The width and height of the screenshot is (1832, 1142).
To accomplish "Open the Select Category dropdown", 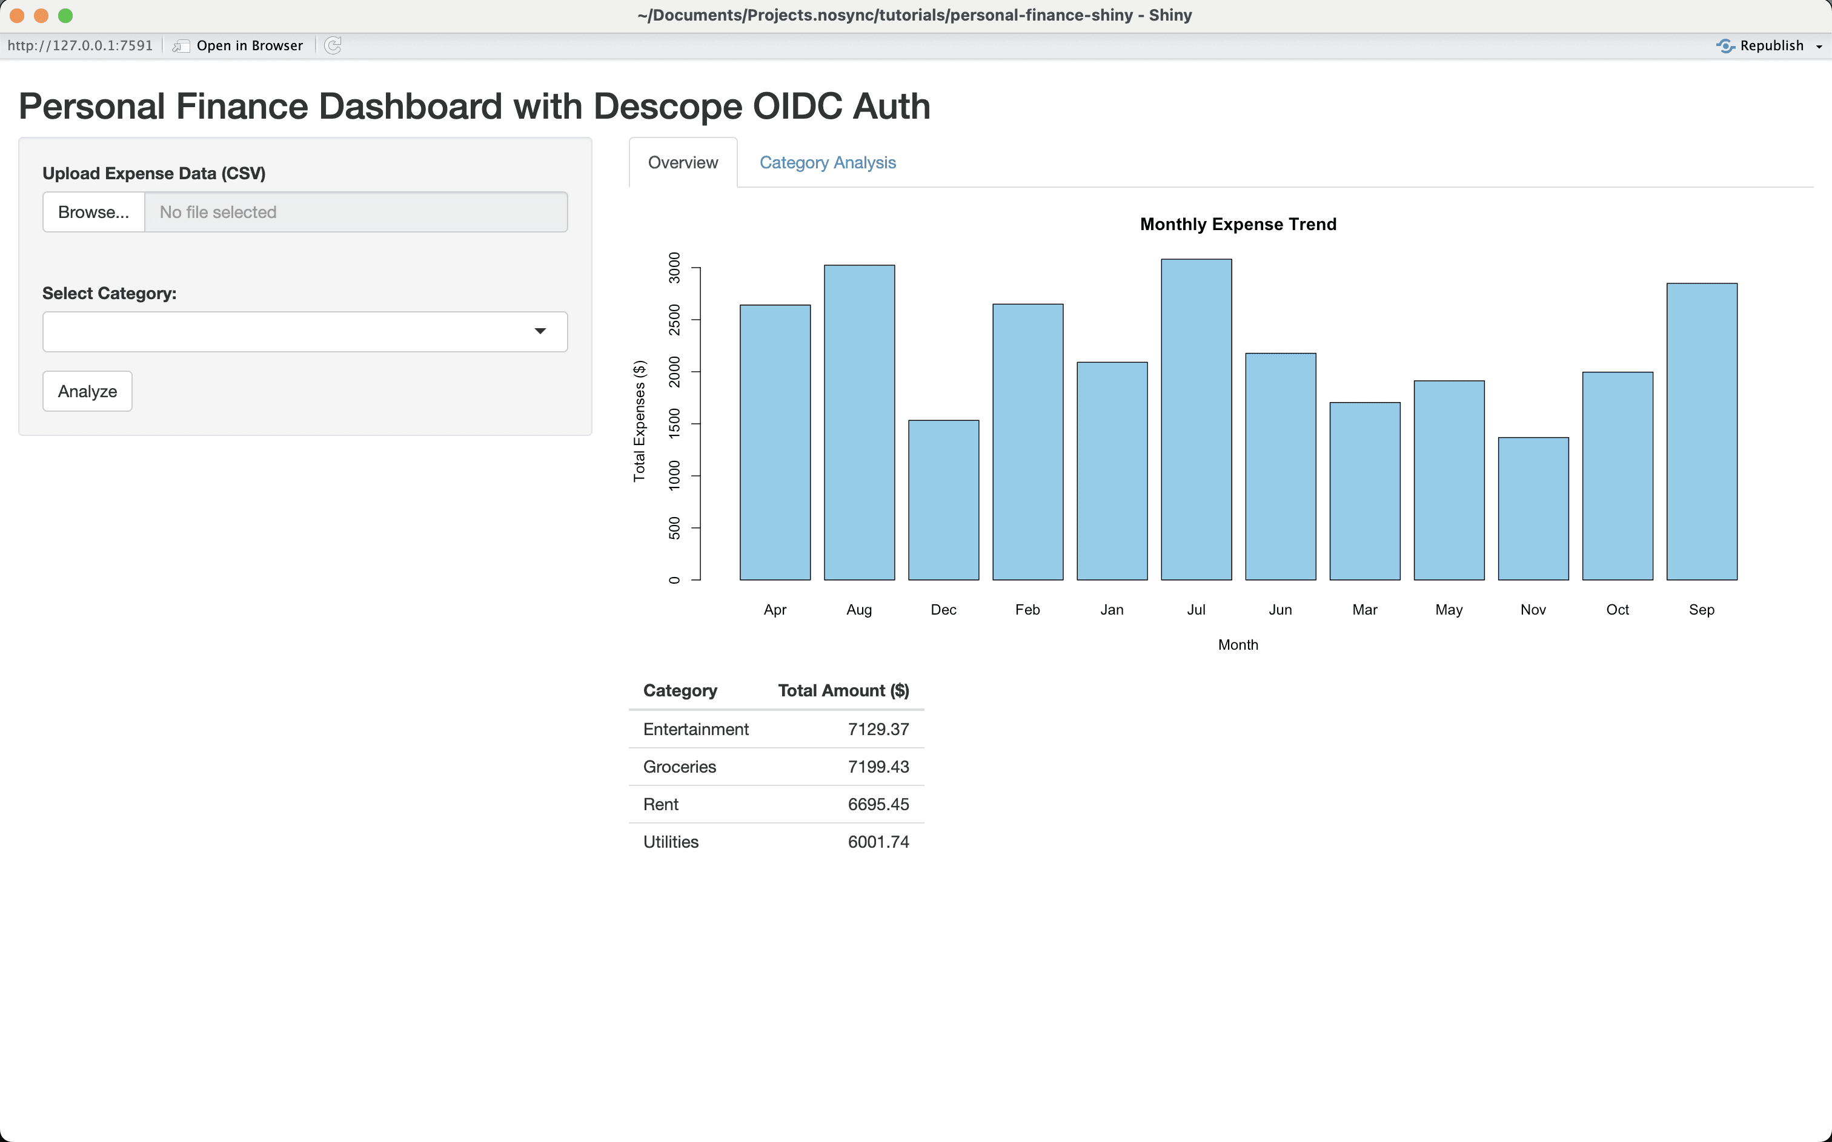I will 305,331.
